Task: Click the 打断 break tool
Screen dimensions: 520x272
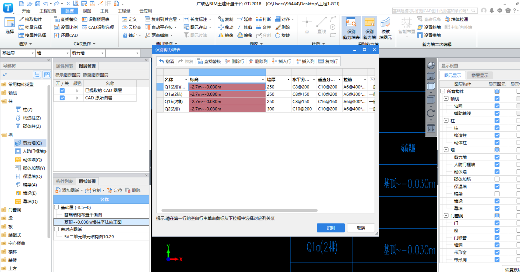Action: pos(263,19)
